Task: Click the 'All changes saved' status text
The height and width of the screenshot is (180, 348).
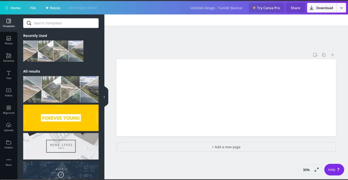Action: 82,8
